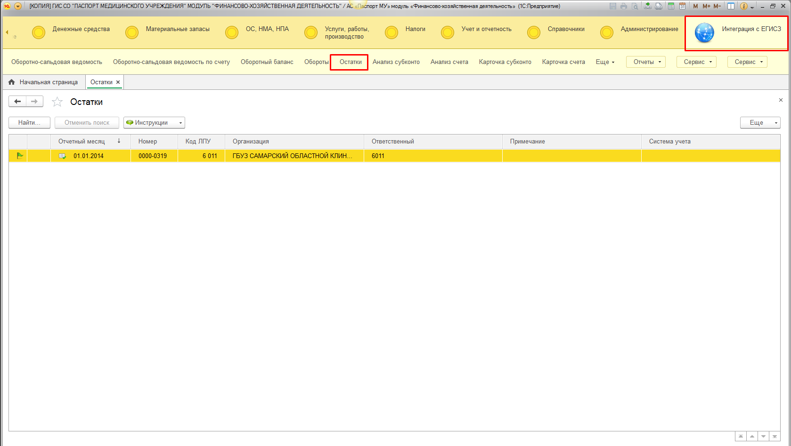
Task: Open the Отчеты dropdown menu
Action: click(x=645, y=62)
